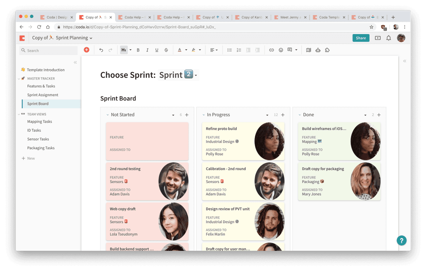Image resolution: width=426 pixels, height=271 pixels.
Task: Open the Choose Sprint dropdown
Action: tap(195, 74)
